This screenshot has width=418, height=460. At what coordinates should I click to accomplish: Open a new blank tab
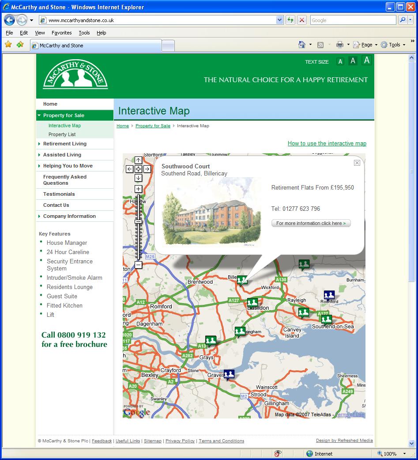pos(168,46)
